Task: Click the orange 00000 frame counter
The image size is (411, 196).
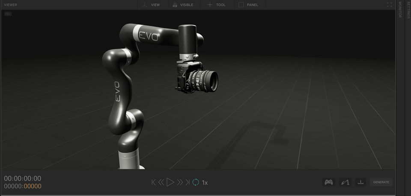Action: pos(33,186)
